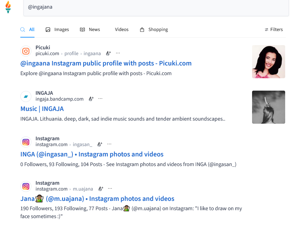The width and height of the screenshot is (300, 225).
Task: Switch to the Images tab
Action: (57, 30)
